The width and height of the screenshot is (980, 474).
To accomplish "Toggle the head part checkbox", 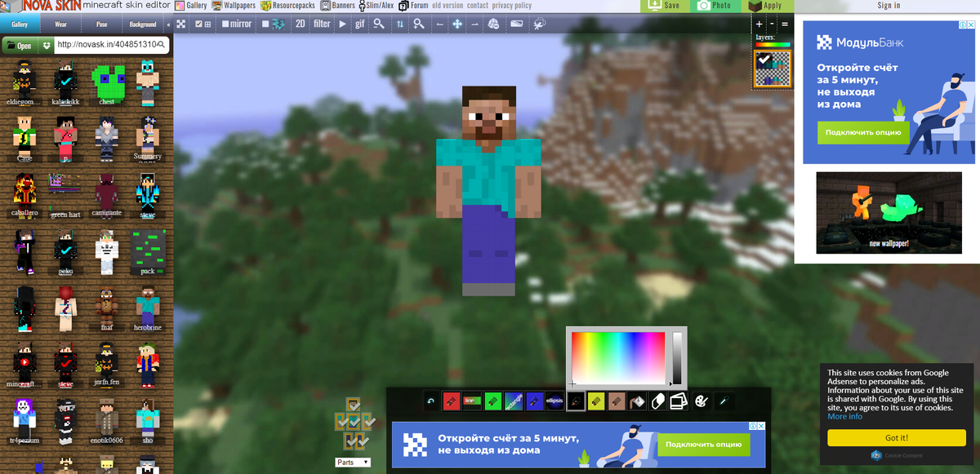I will point(353,405).
